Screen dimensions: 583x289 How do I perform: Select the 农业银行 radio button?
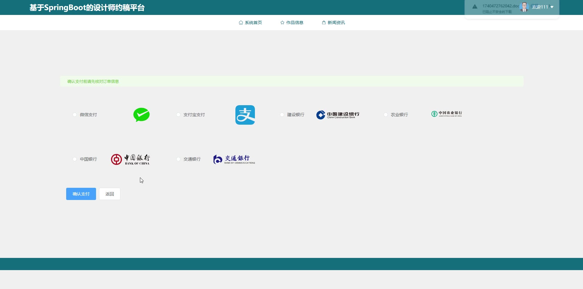386,115
